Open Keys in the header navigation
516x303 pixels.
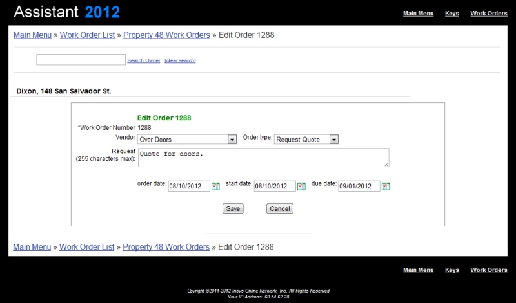(x=452, y=13)
